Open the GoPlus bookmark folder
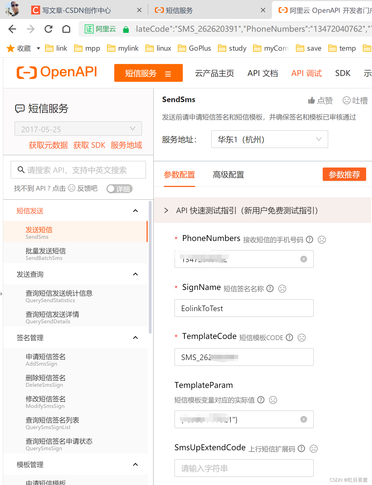The width and height of the screenshot is (372, 485). (194, 48)
